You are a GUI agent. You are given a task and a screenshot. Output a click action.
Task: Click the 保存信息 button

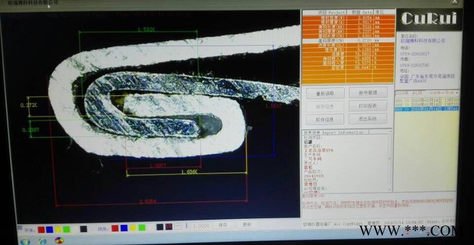coord(325,106)
